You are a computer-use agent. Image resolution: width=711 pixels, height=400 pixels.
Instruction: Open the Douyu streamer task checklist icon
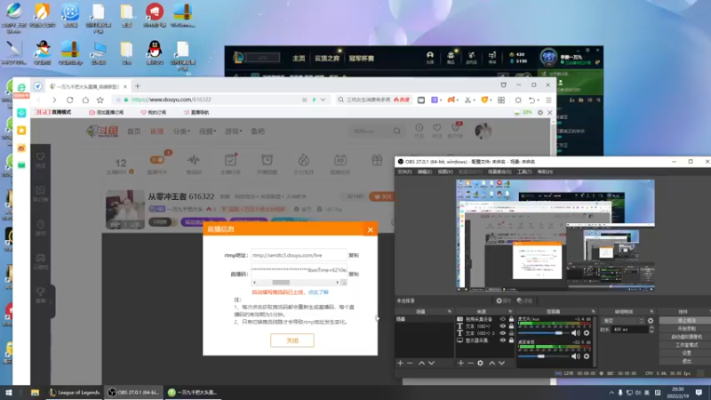click(230, 160)
